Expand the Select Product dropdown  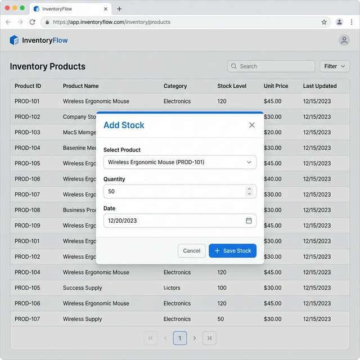[180, 162]
